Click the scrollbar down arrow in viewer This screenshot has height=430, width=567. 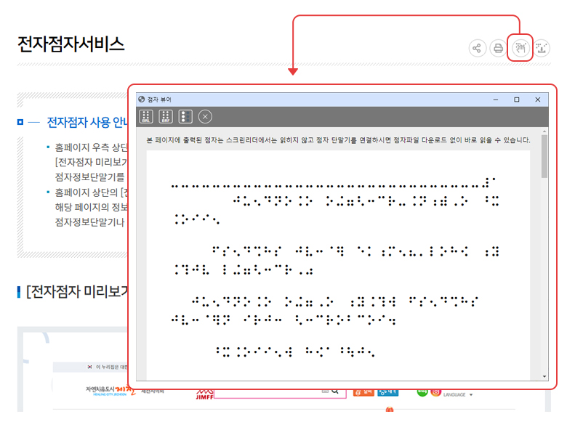544,376
